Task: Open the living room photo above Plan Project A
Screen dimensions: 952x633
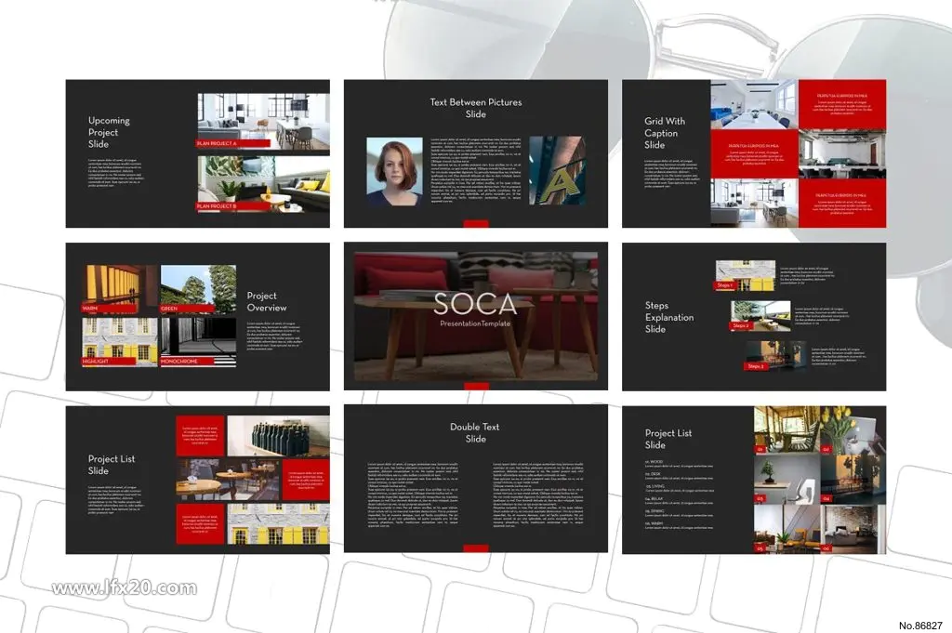Action: pos(263,122)
